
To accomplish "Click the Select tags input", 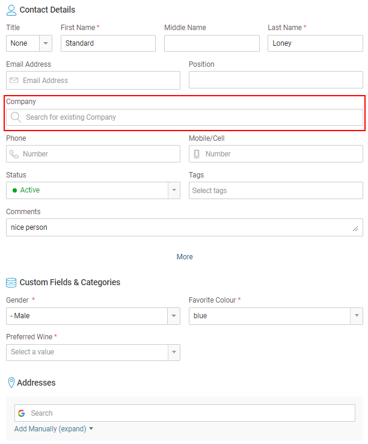I will [x=276, y=191].
